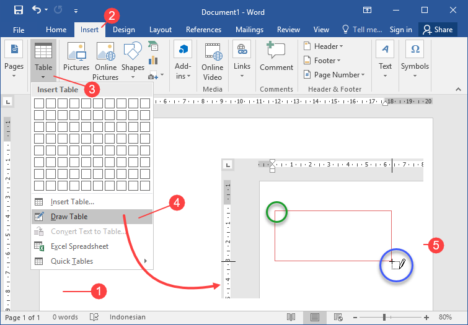Open Customize Quick Access Toolbar dropdown

tap(76, 11)
